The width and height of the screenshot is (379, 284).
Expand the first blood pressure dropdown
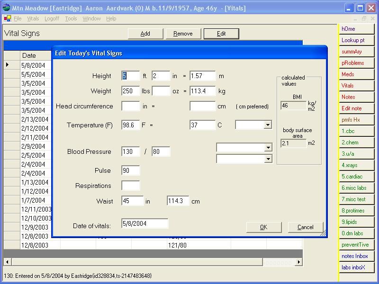coord(268,148)
